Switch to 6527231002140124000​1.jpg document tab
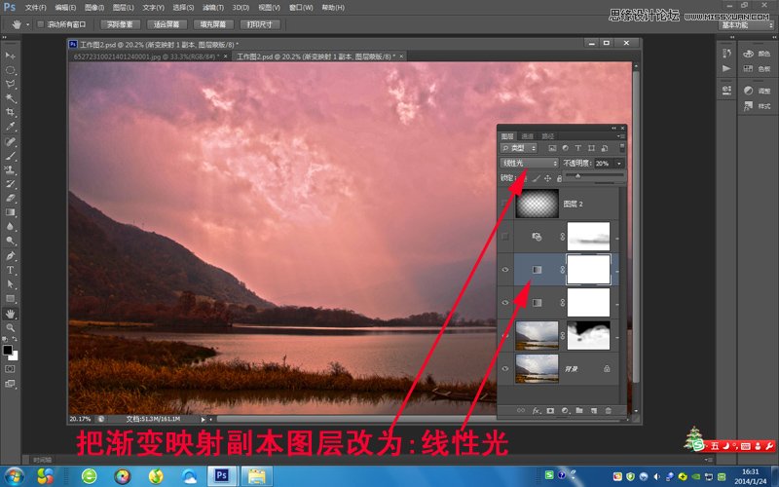The width and height of the screenshot is (779, 487). click(x=149, y=56)
